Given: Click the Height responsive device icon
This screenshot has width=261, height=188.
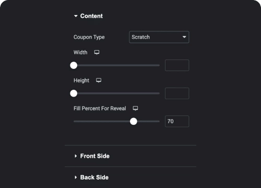Looking at the screenshot, I should pos(99,80).
